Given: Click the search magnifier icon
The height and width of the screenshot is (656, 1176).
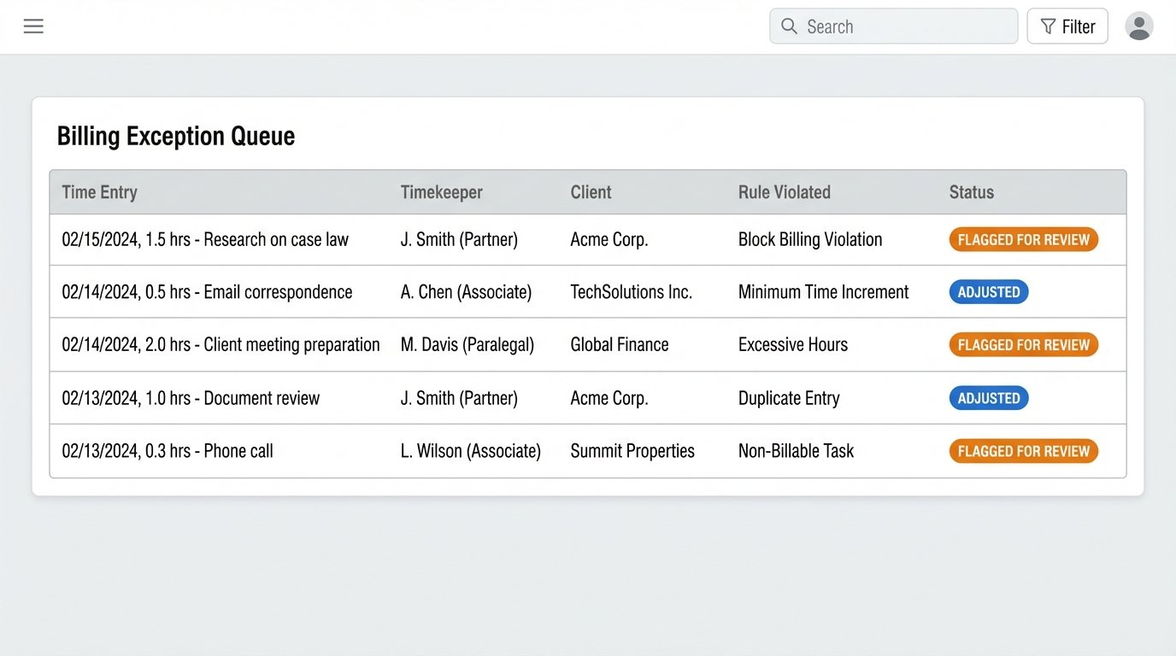Looking at the screenshot, I should (789, 26).
